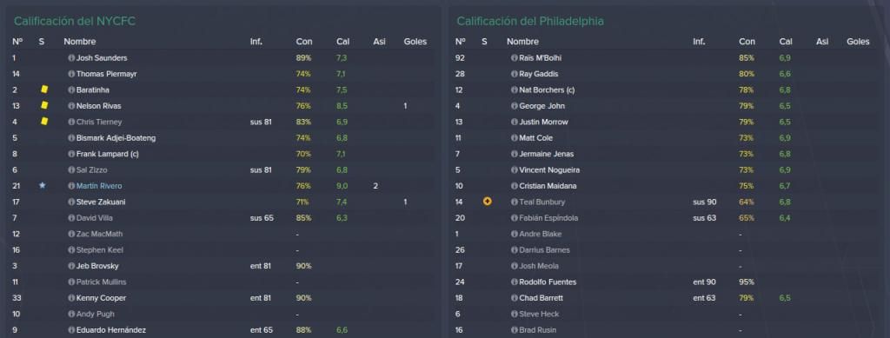
Task: Click info icon next to Frank Lampard
Action: pos(71,154)
